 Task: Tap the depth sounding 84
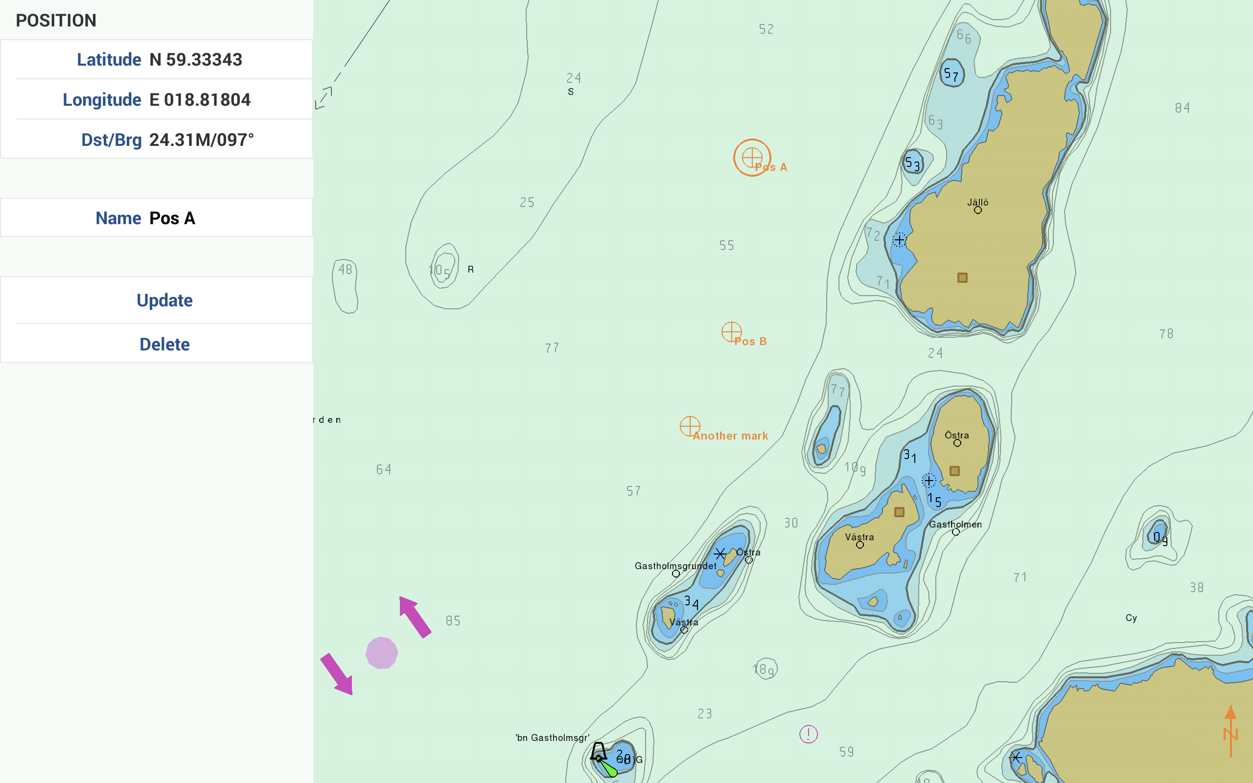coord(1182,108)
